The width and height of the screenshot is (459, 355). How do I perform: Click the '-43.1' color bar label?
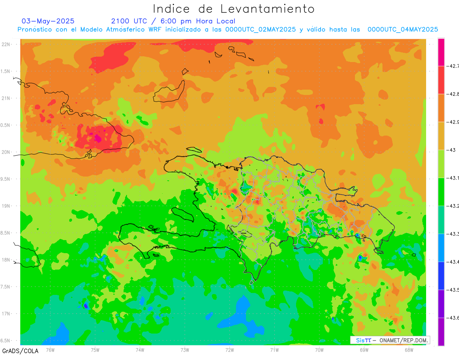point(454,178)
